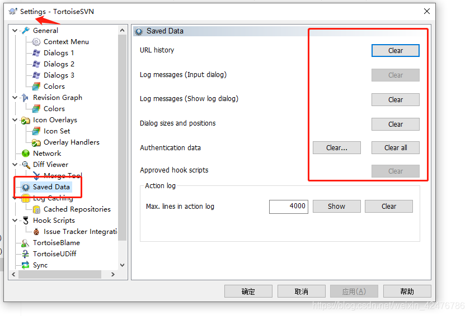The image size is (470, 316).
Task: Click the Dialogs 1 icon
Action: click(36, 53)
